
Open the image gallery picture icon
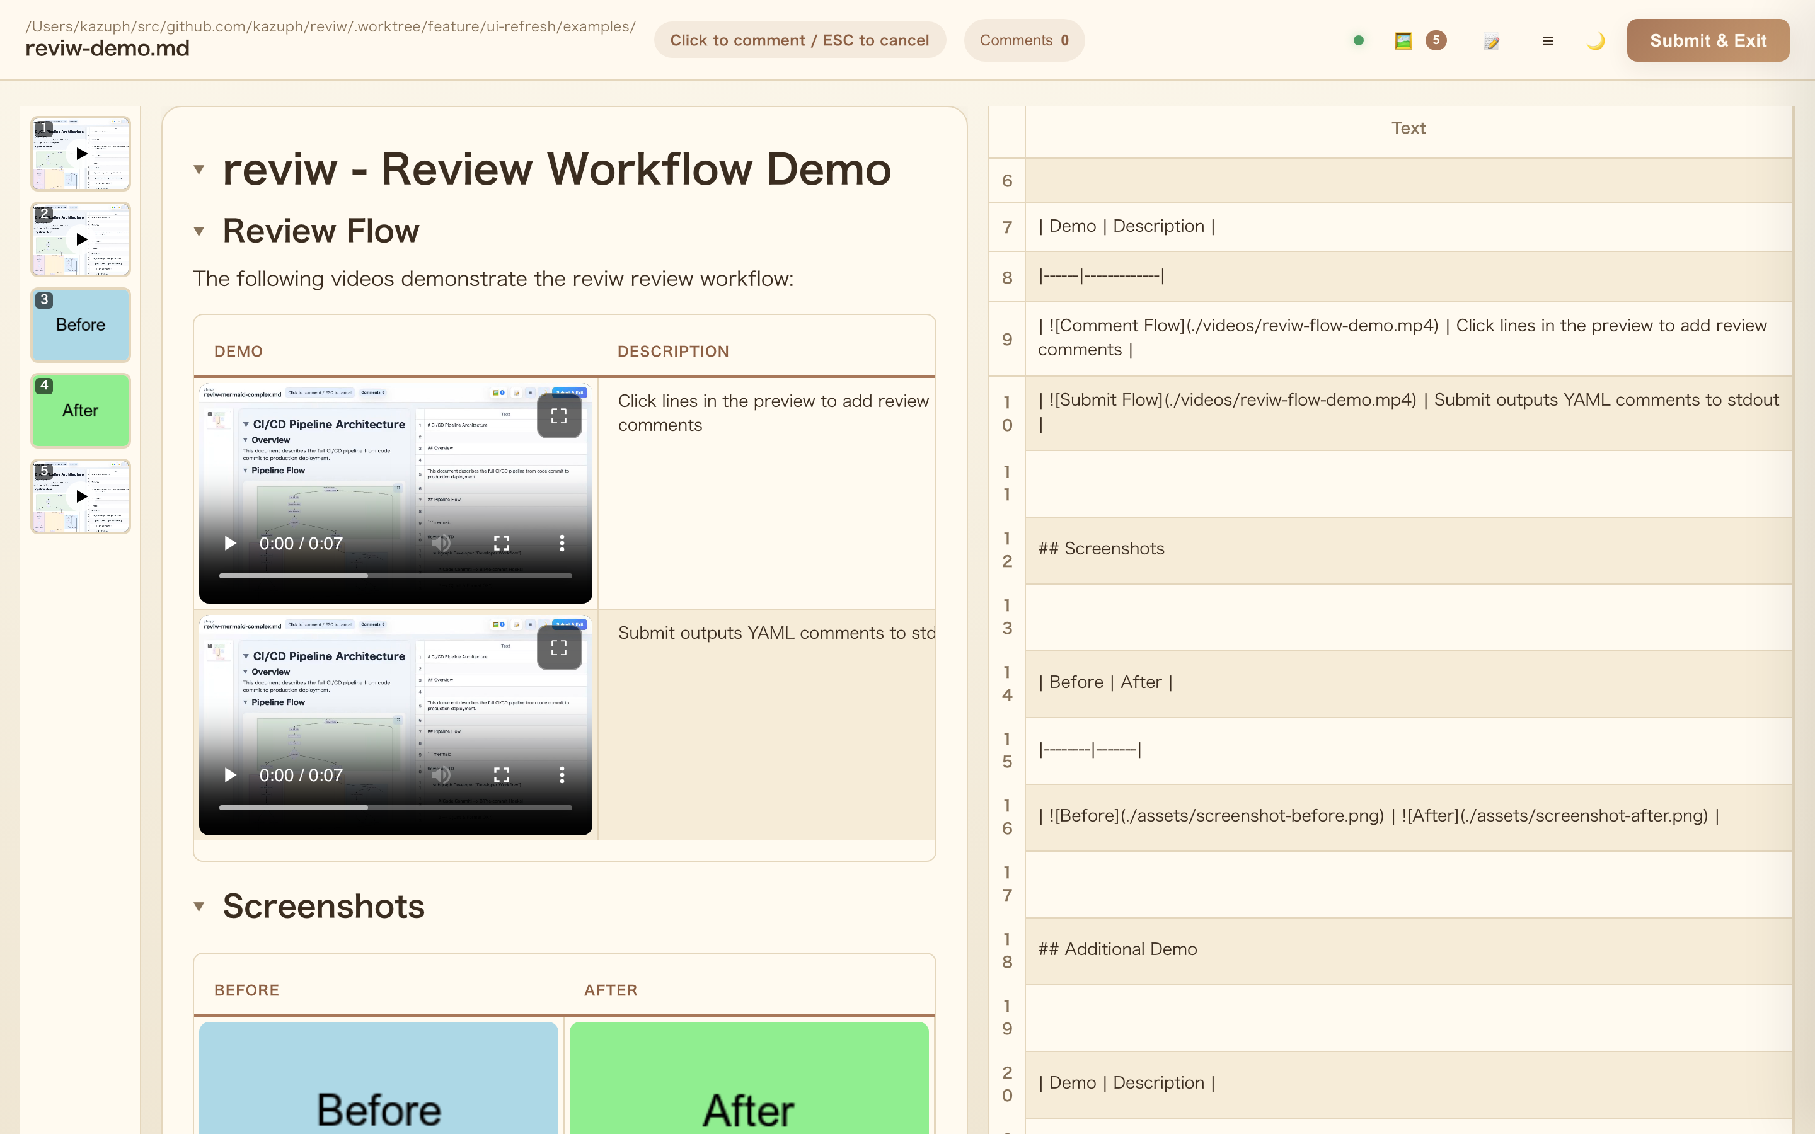(x=1403, y=40)
